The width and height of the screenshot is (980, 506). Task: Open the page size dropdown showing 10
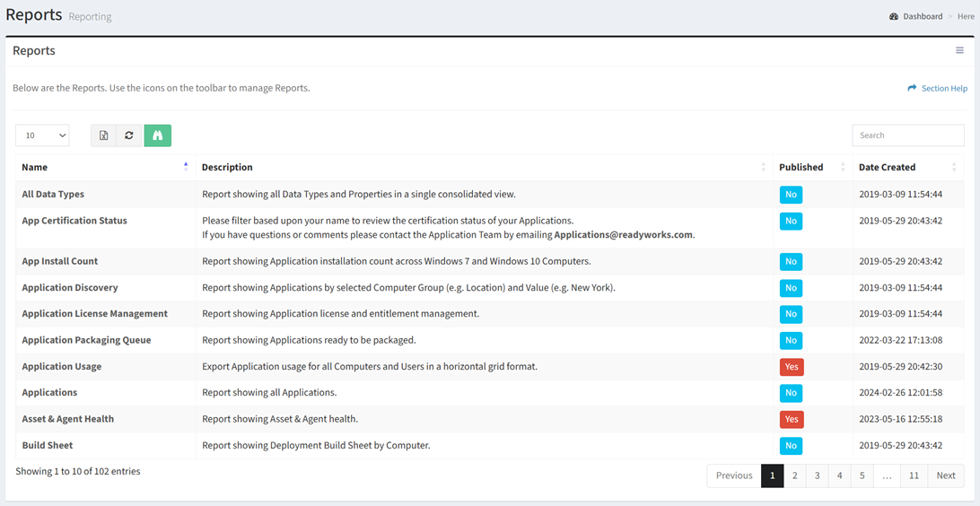tap(42, 135)
